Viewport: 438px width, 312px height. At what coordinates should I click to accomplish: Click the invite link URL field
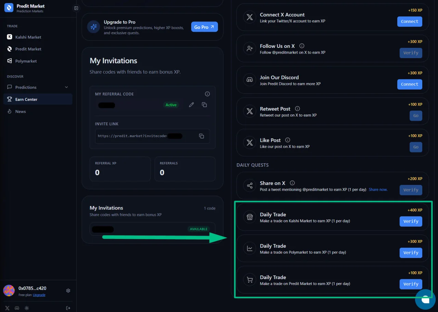pyautogui.click(x=152, y=136)
